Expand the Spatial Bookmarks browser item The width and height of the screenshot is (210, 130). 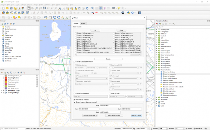1,29
